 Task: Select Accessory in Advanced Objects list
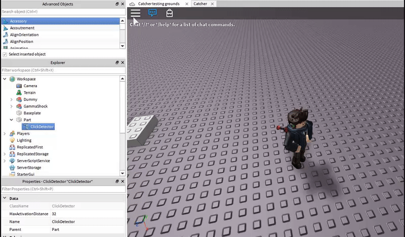tap(60, 21)
